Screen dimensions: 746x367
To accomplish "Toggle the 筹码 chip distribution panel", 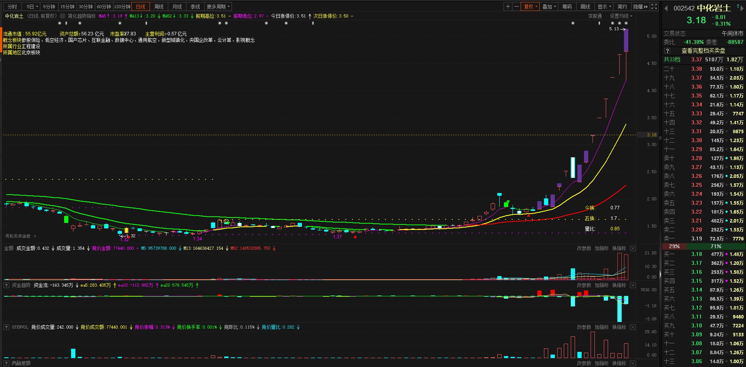I will click(x=567, y=7).
